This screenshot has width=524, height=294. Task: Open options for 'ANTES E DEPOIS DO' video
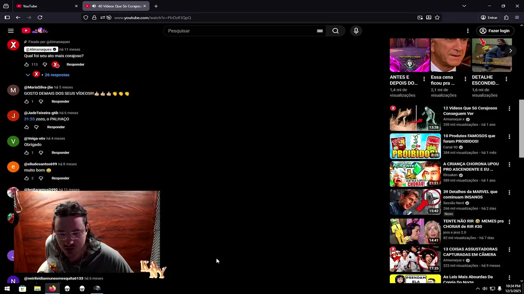pos(424,79)
